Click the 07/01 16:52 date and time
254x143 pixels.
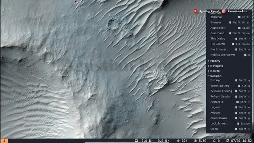(242, 141)
